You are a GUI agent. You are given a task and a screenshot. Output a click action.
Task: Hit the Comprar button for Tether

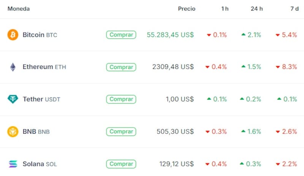(121, 99)
